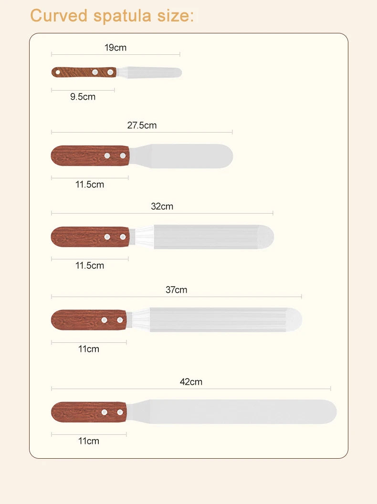Click the 11.5cm label under the 27.5cm spatula
Screen dimensions: 377x504
click(x=90, y=185)
